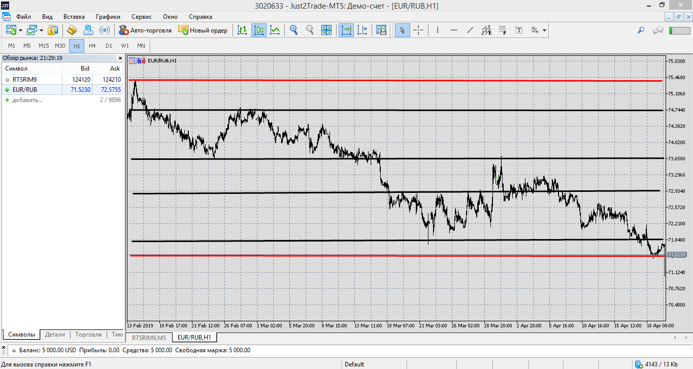Select the text label tool
The height and width of the screenshot is (369, 693).
(x=519, y=30)
